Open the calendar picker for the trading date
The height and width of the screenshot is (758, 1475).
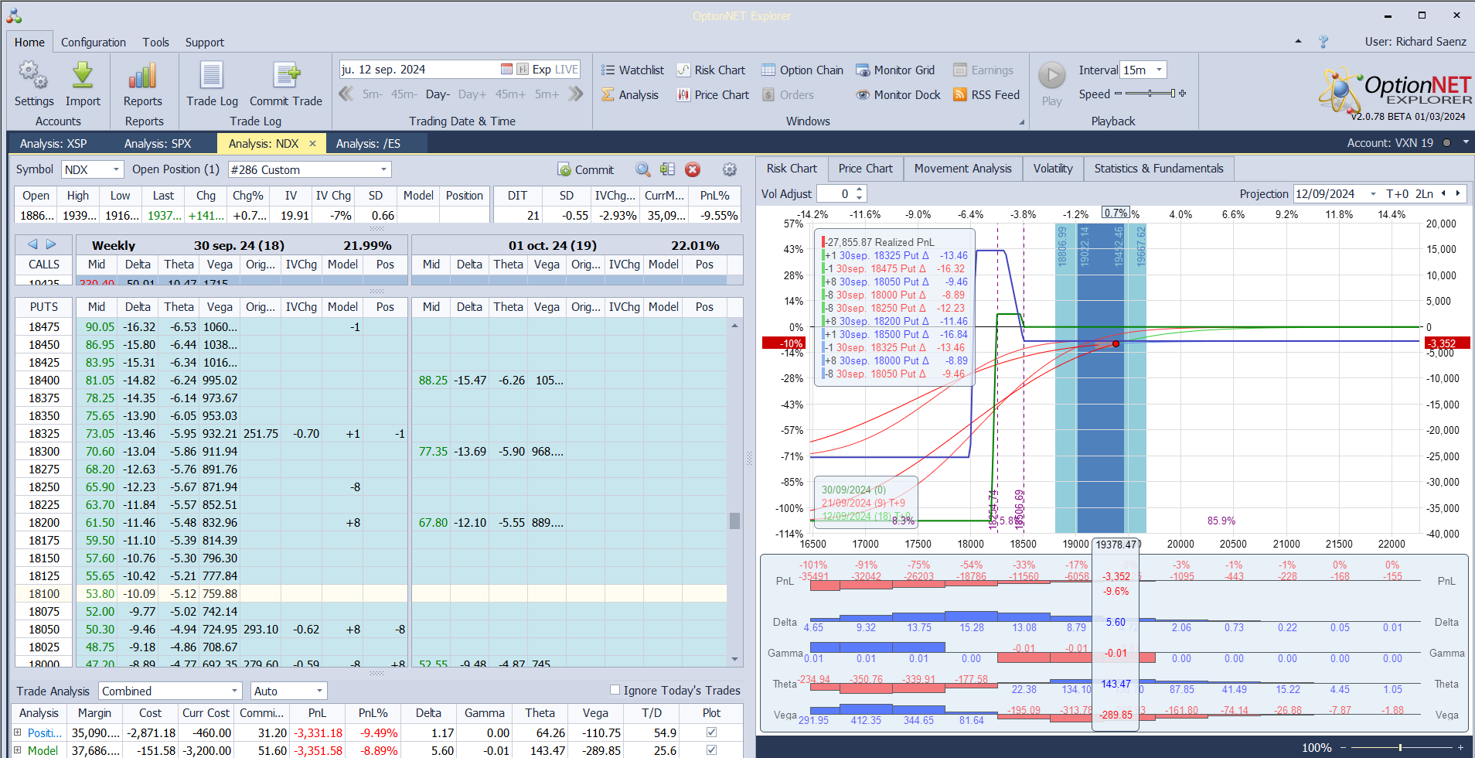click(506, 69)
